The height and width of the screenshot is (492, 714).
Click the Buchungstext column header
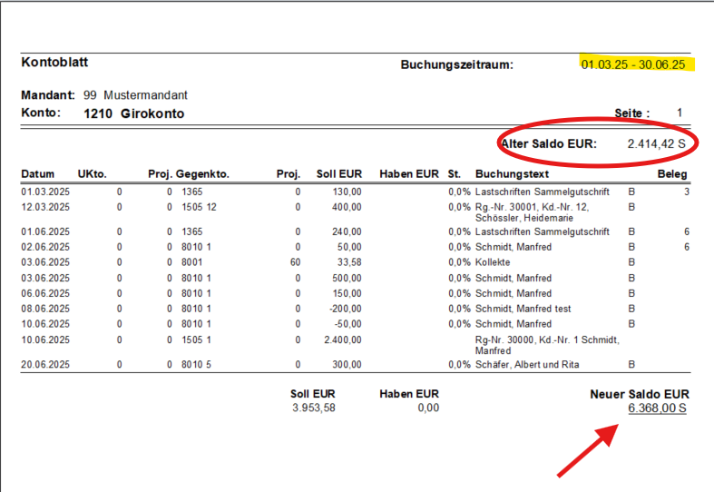tap(513, 174)
